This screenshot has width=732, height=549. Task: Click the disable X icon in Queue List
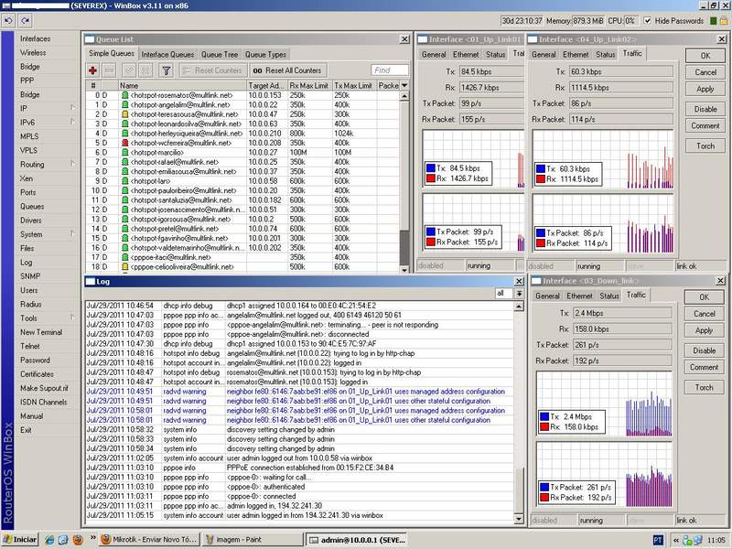(x=146, y=70)
